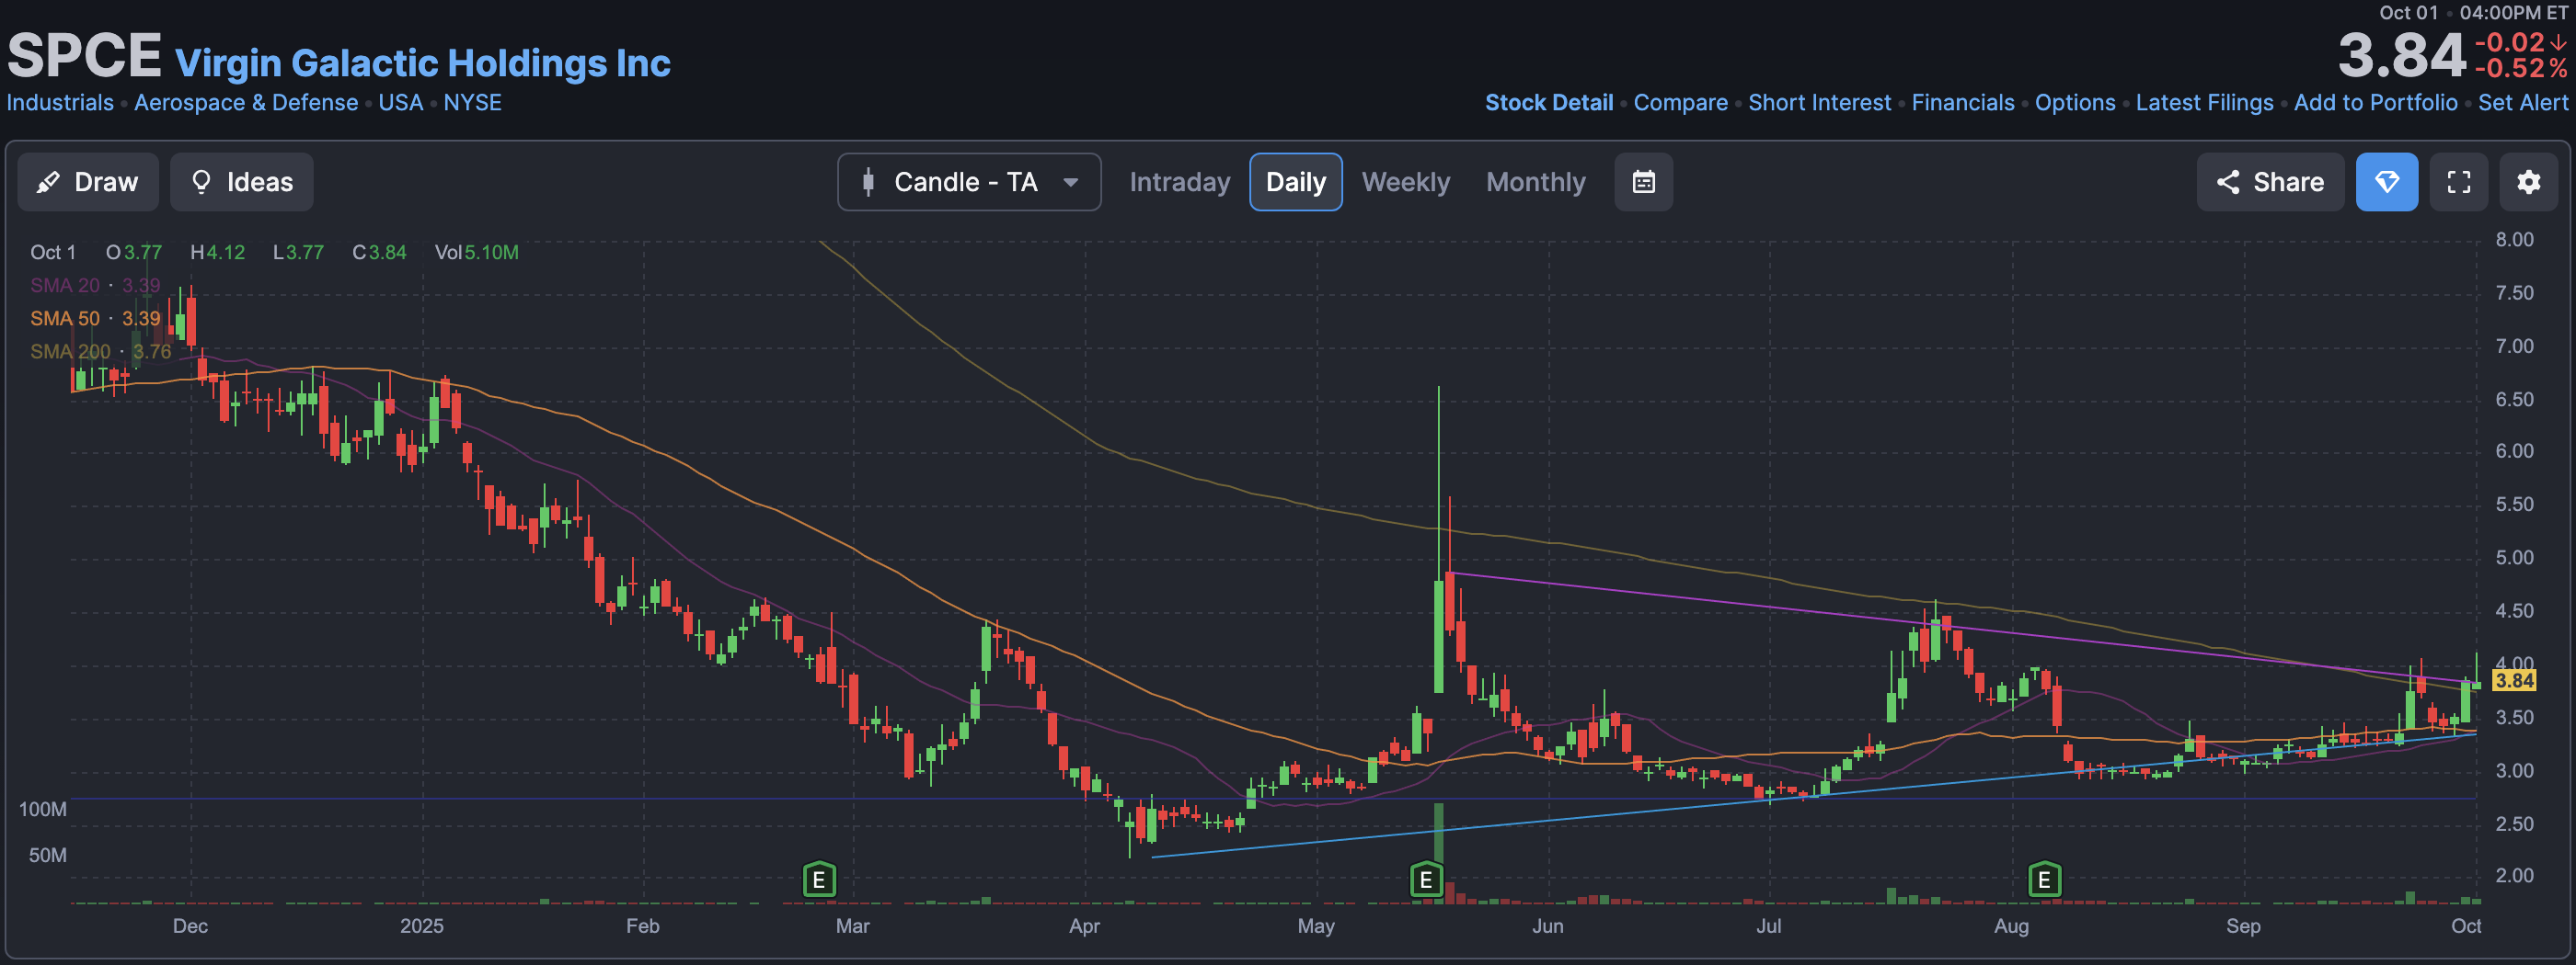Screen dimensions: 2576x965
Task: Open the Stock Detail link
Action: point(1549,103)
